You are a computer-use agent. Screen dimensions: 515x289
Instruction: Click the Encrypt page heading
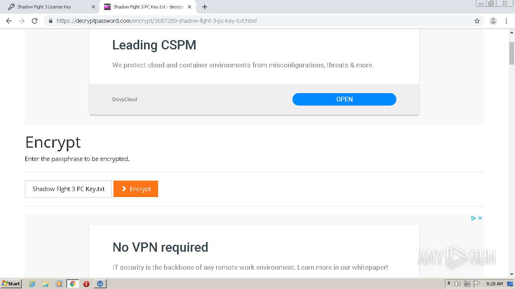53,142
